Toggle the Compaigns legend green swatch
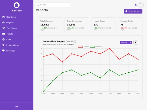 point(92,46)
